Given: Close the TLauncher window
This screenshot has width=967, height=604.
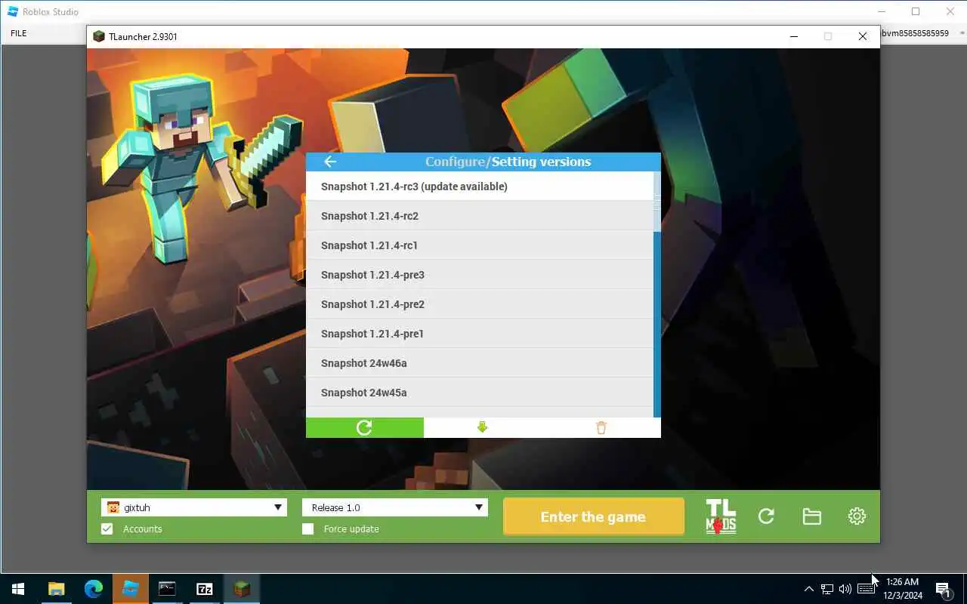Looking at the screenshot, I should 863,36.
